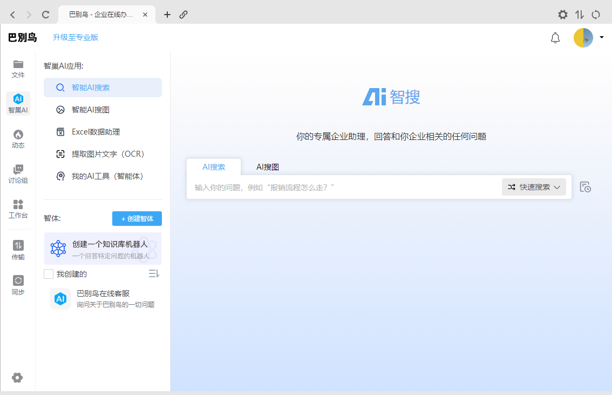Screen dimensions: 612x395
Task: Expand account menu arrow beside avatar
Action: (x=601, y=37)
